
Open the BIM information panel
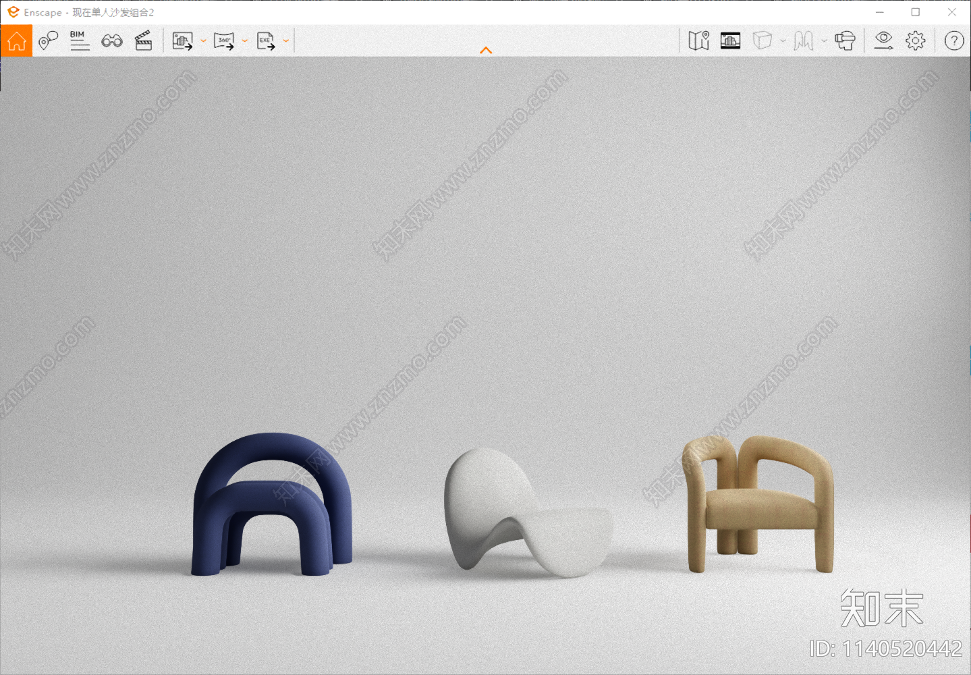tap(80, 40)
